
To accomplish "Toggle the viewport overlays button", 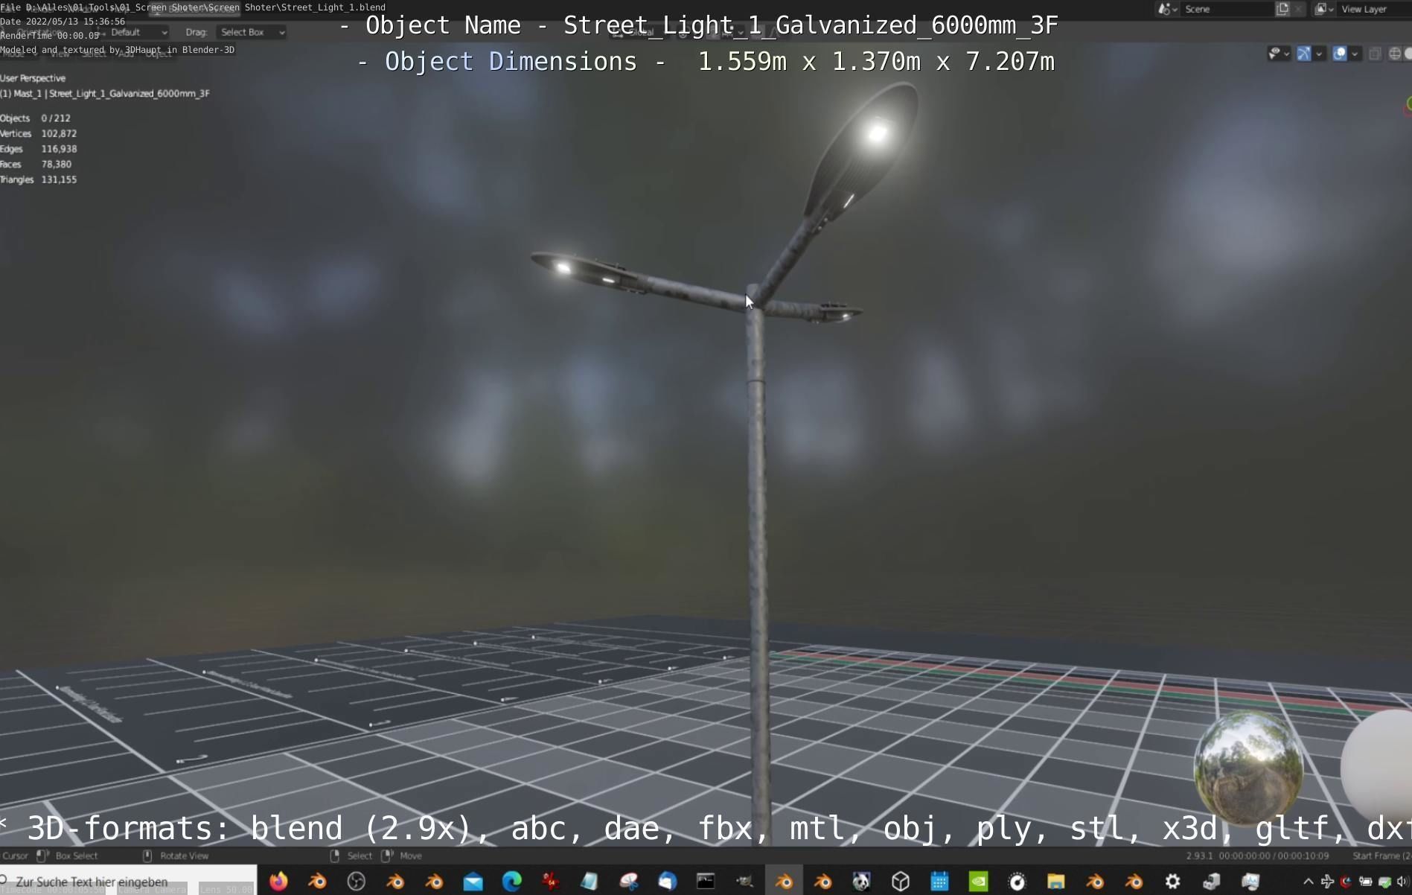I will pyautogui.click(x=1339, y=54).
